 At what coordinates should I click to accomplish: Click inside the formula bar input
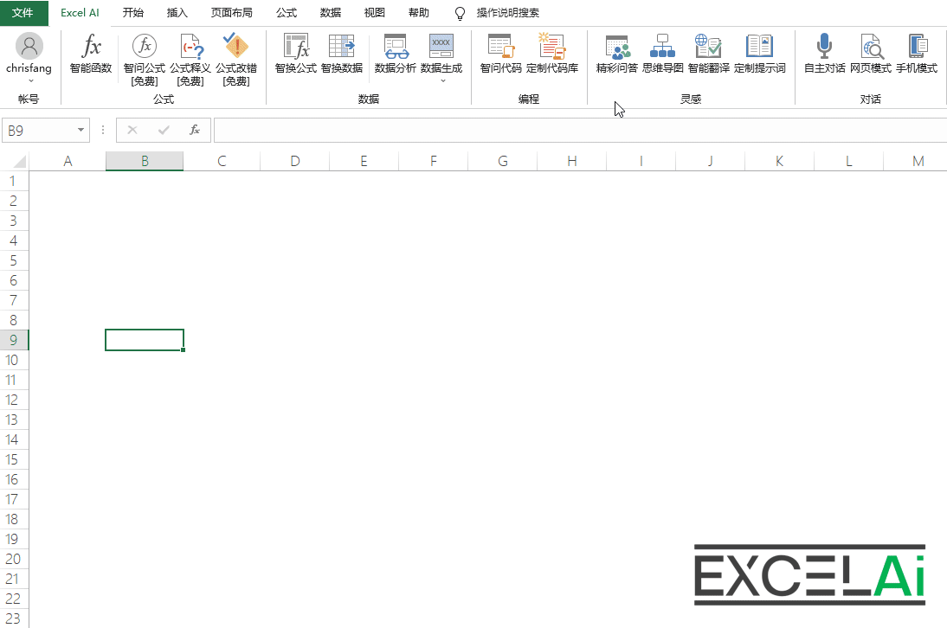580,131
